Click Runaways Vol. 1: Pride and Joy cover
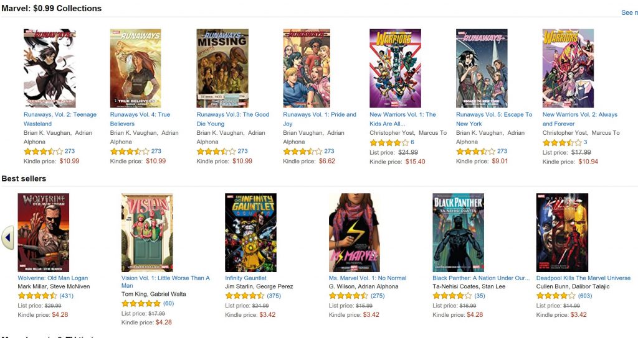The height and width of the screenshot is (338, 638). (307, 68)
